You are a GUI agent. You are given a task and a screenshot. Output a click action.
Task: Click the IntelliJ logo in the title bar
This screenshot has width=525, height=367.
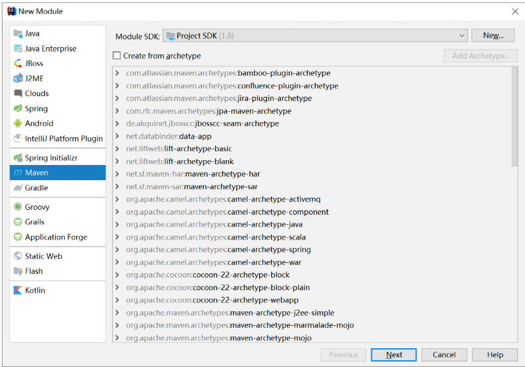[x=12, y=11]
